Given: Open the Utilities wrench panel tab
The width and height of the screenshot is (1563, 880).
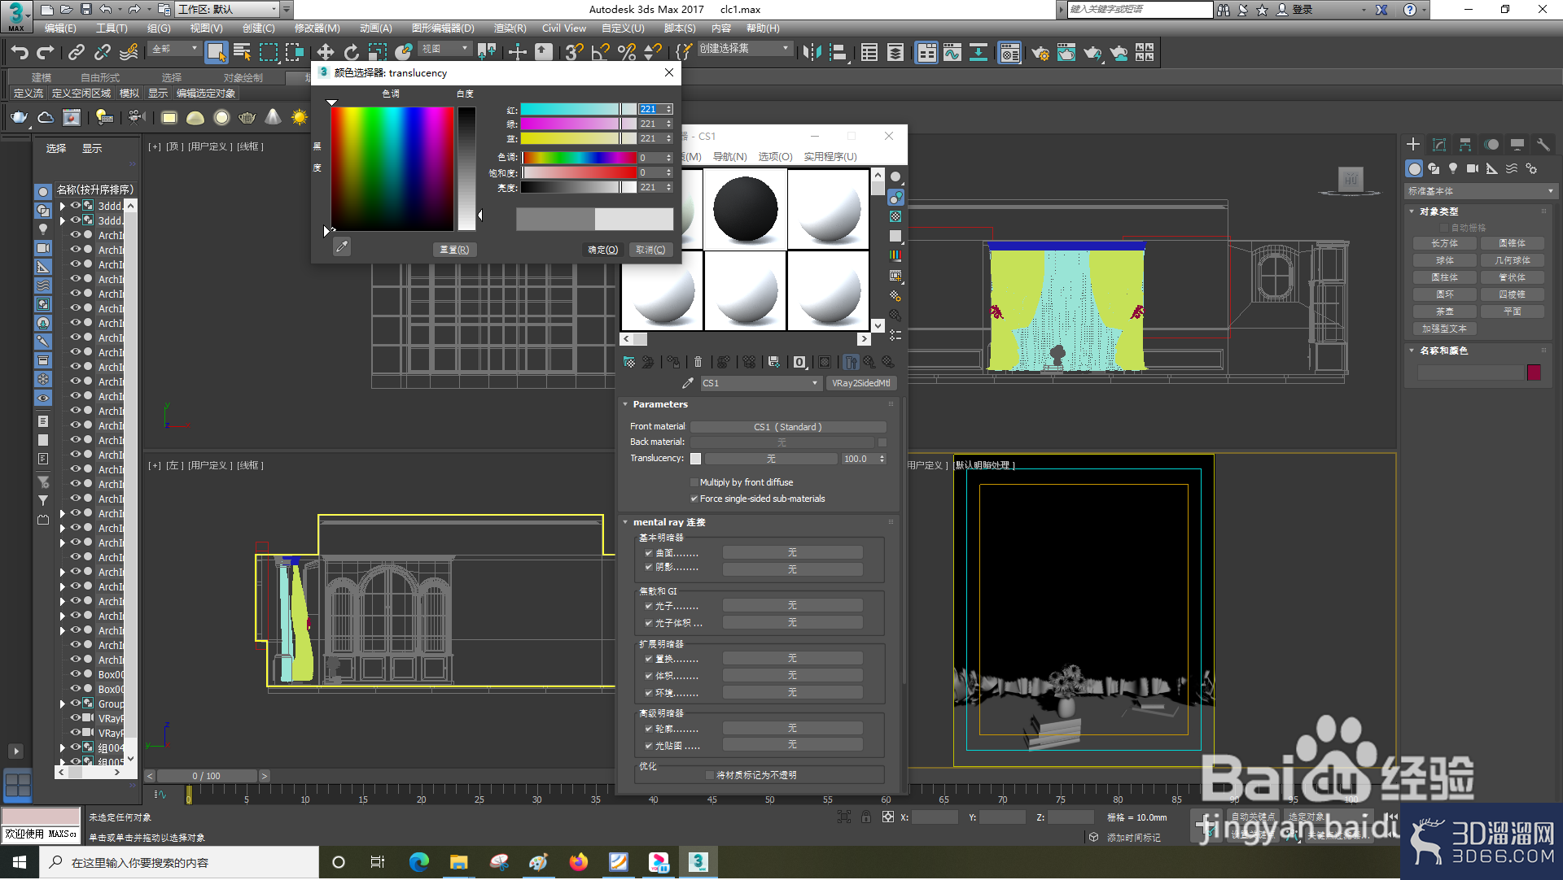Looking at the screenshot, I should click(1543, 145).
